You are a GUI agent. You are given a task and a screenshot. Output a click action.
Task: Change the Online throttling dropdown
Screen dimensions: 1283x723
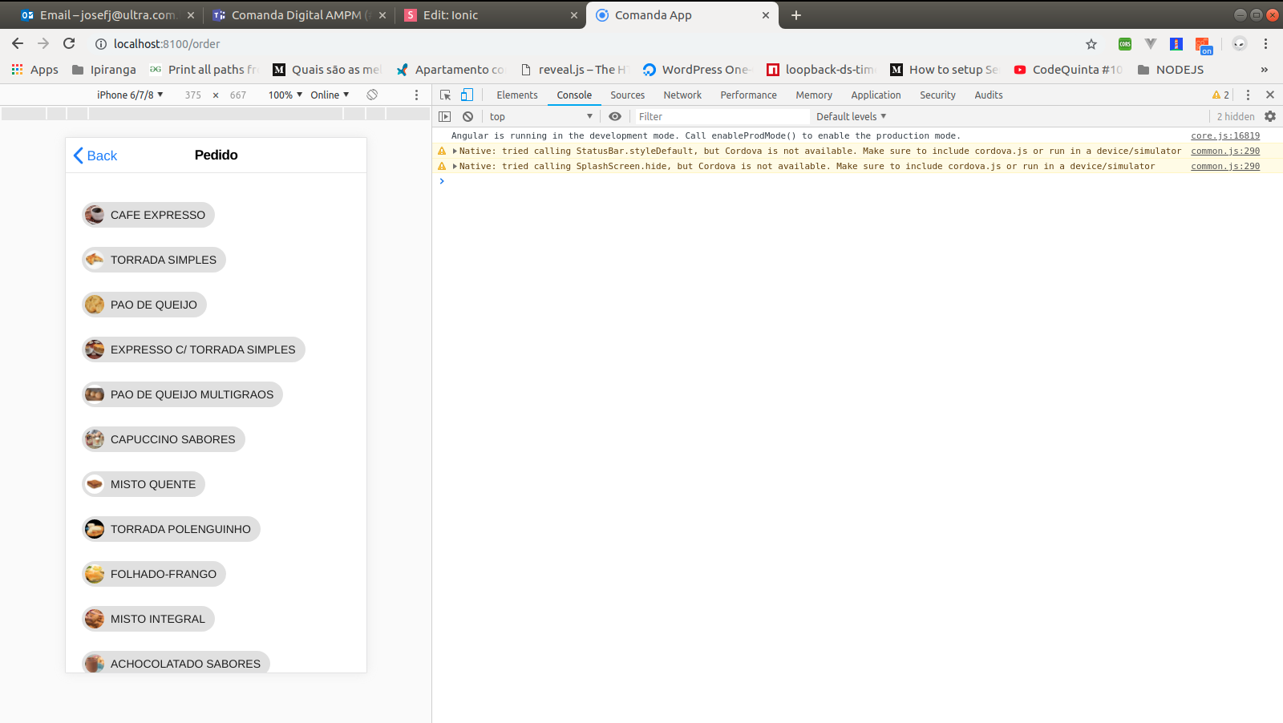[x=330, y=95]
